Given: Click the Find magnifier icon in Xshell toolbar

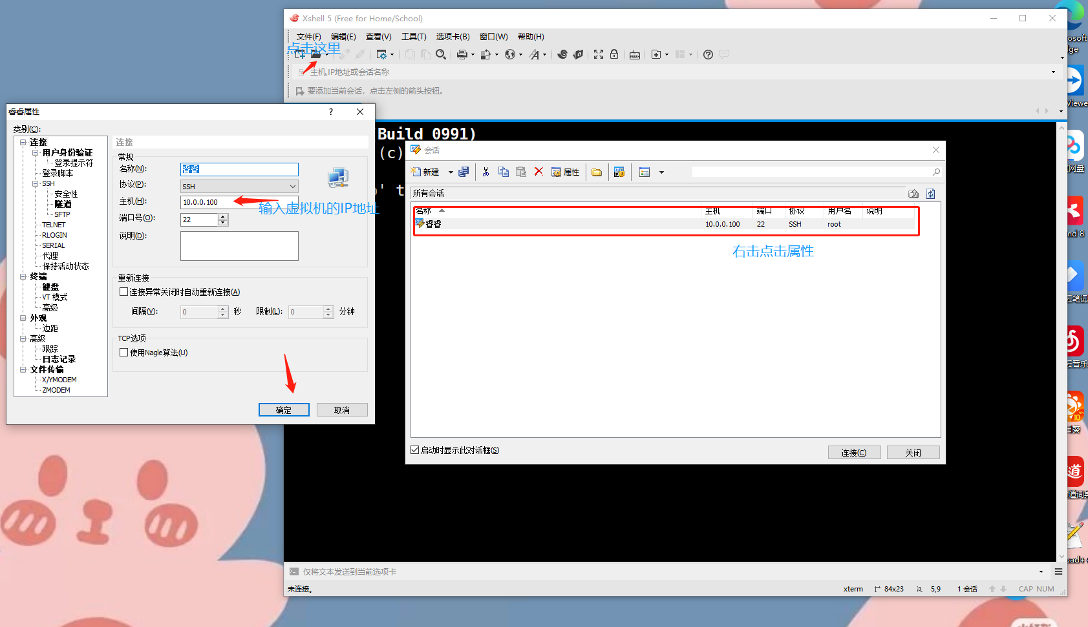Looking at the screenshot, I should 441,55.
